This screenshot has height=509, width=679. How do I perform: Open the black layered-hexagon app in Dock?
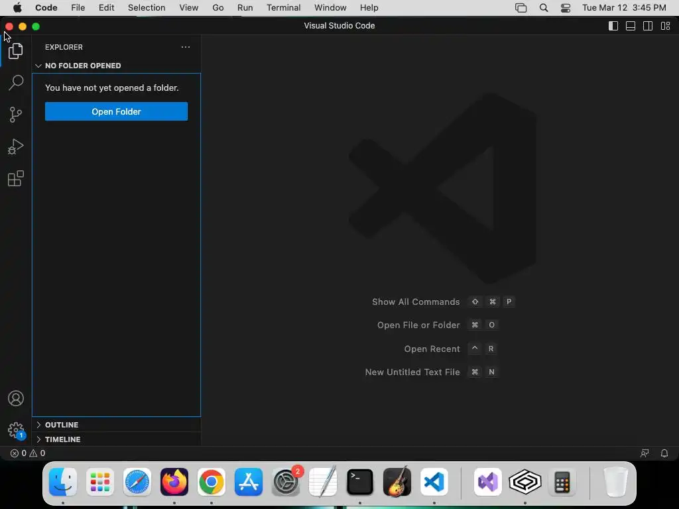coord(525,482)
